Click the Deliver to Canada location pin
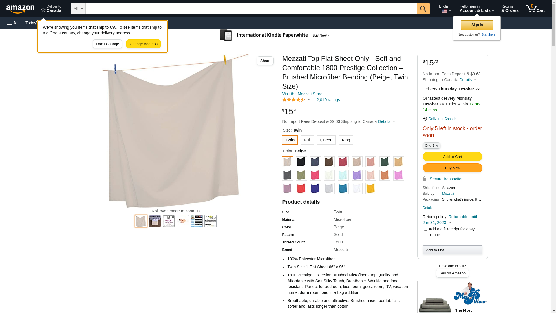Viewport: 556px width, 313px height. tap(51, 9)
